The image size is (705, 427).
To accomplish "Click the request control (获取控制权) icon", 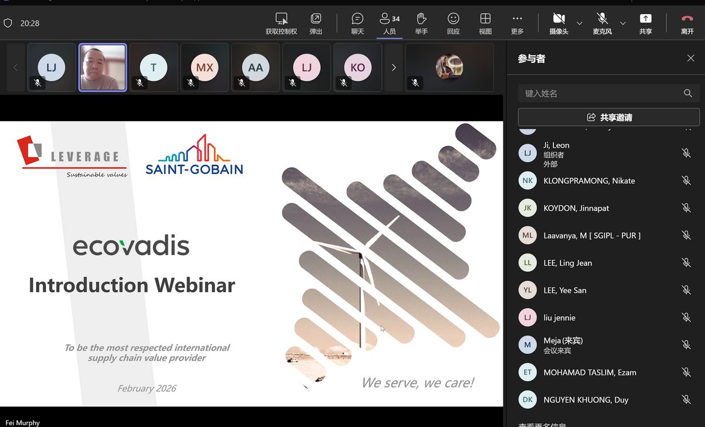I will [x=281, y=23].
